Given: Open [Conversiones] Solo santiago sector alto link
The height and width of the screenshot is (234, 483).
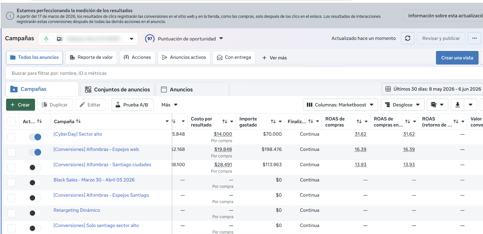Looking at the screenshot, I should point(96,225).
